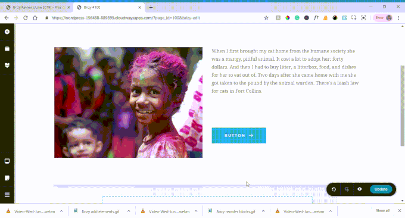The image size is (405, 218).
Task: Open the Chrome three-dot menu
Action: click(x=399, y=18)
